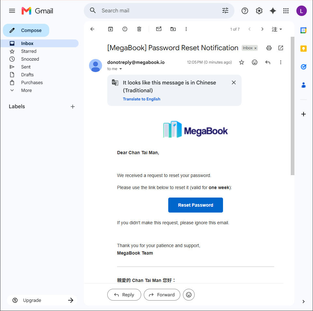313x311 pixels.
Task: Click sender donotreply@megabook.io
Action: (x=136, y=62)
